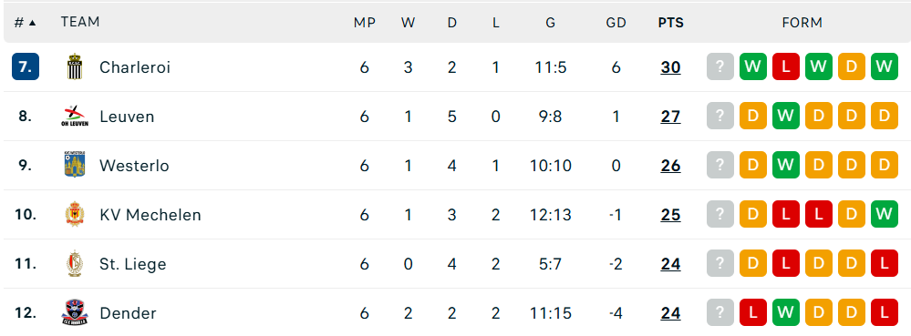
Task: Click the Westerlo club crest
Action: tap(75, 165)
